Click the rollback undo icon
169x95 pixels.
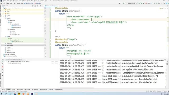pos(161,3)
